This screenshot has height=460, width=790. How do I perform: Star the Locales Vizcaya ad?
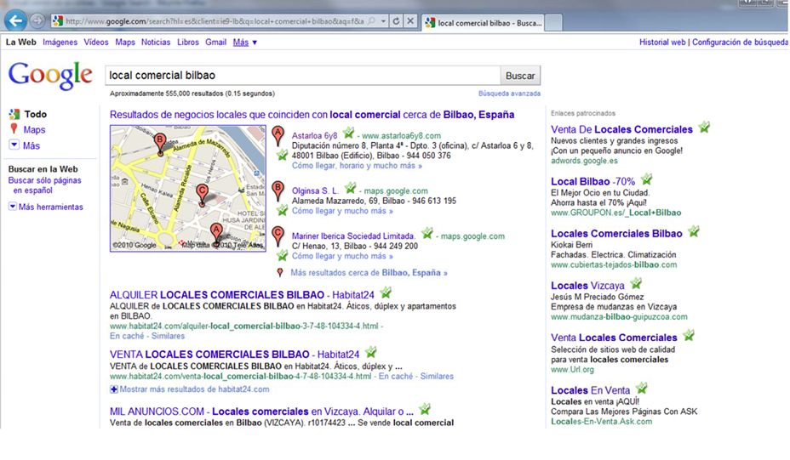coord(636,283)
